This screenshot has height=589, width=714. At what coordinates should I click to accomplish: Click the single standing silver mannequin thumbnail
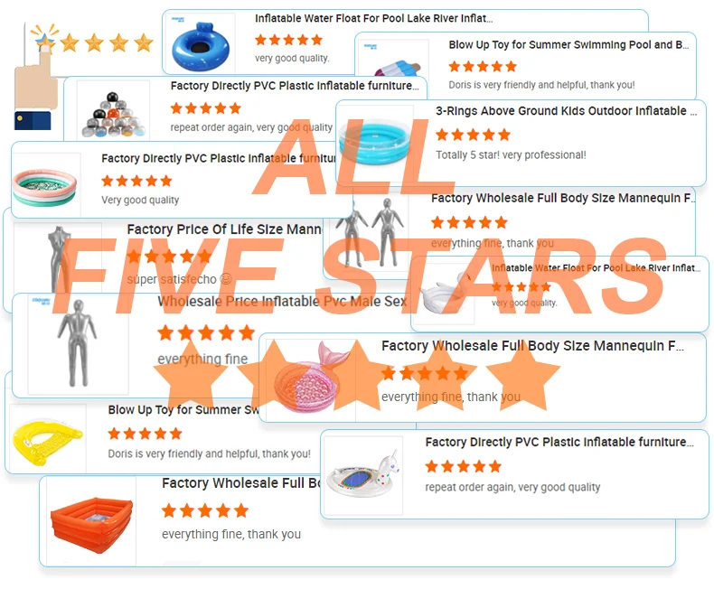coord(78,343)
